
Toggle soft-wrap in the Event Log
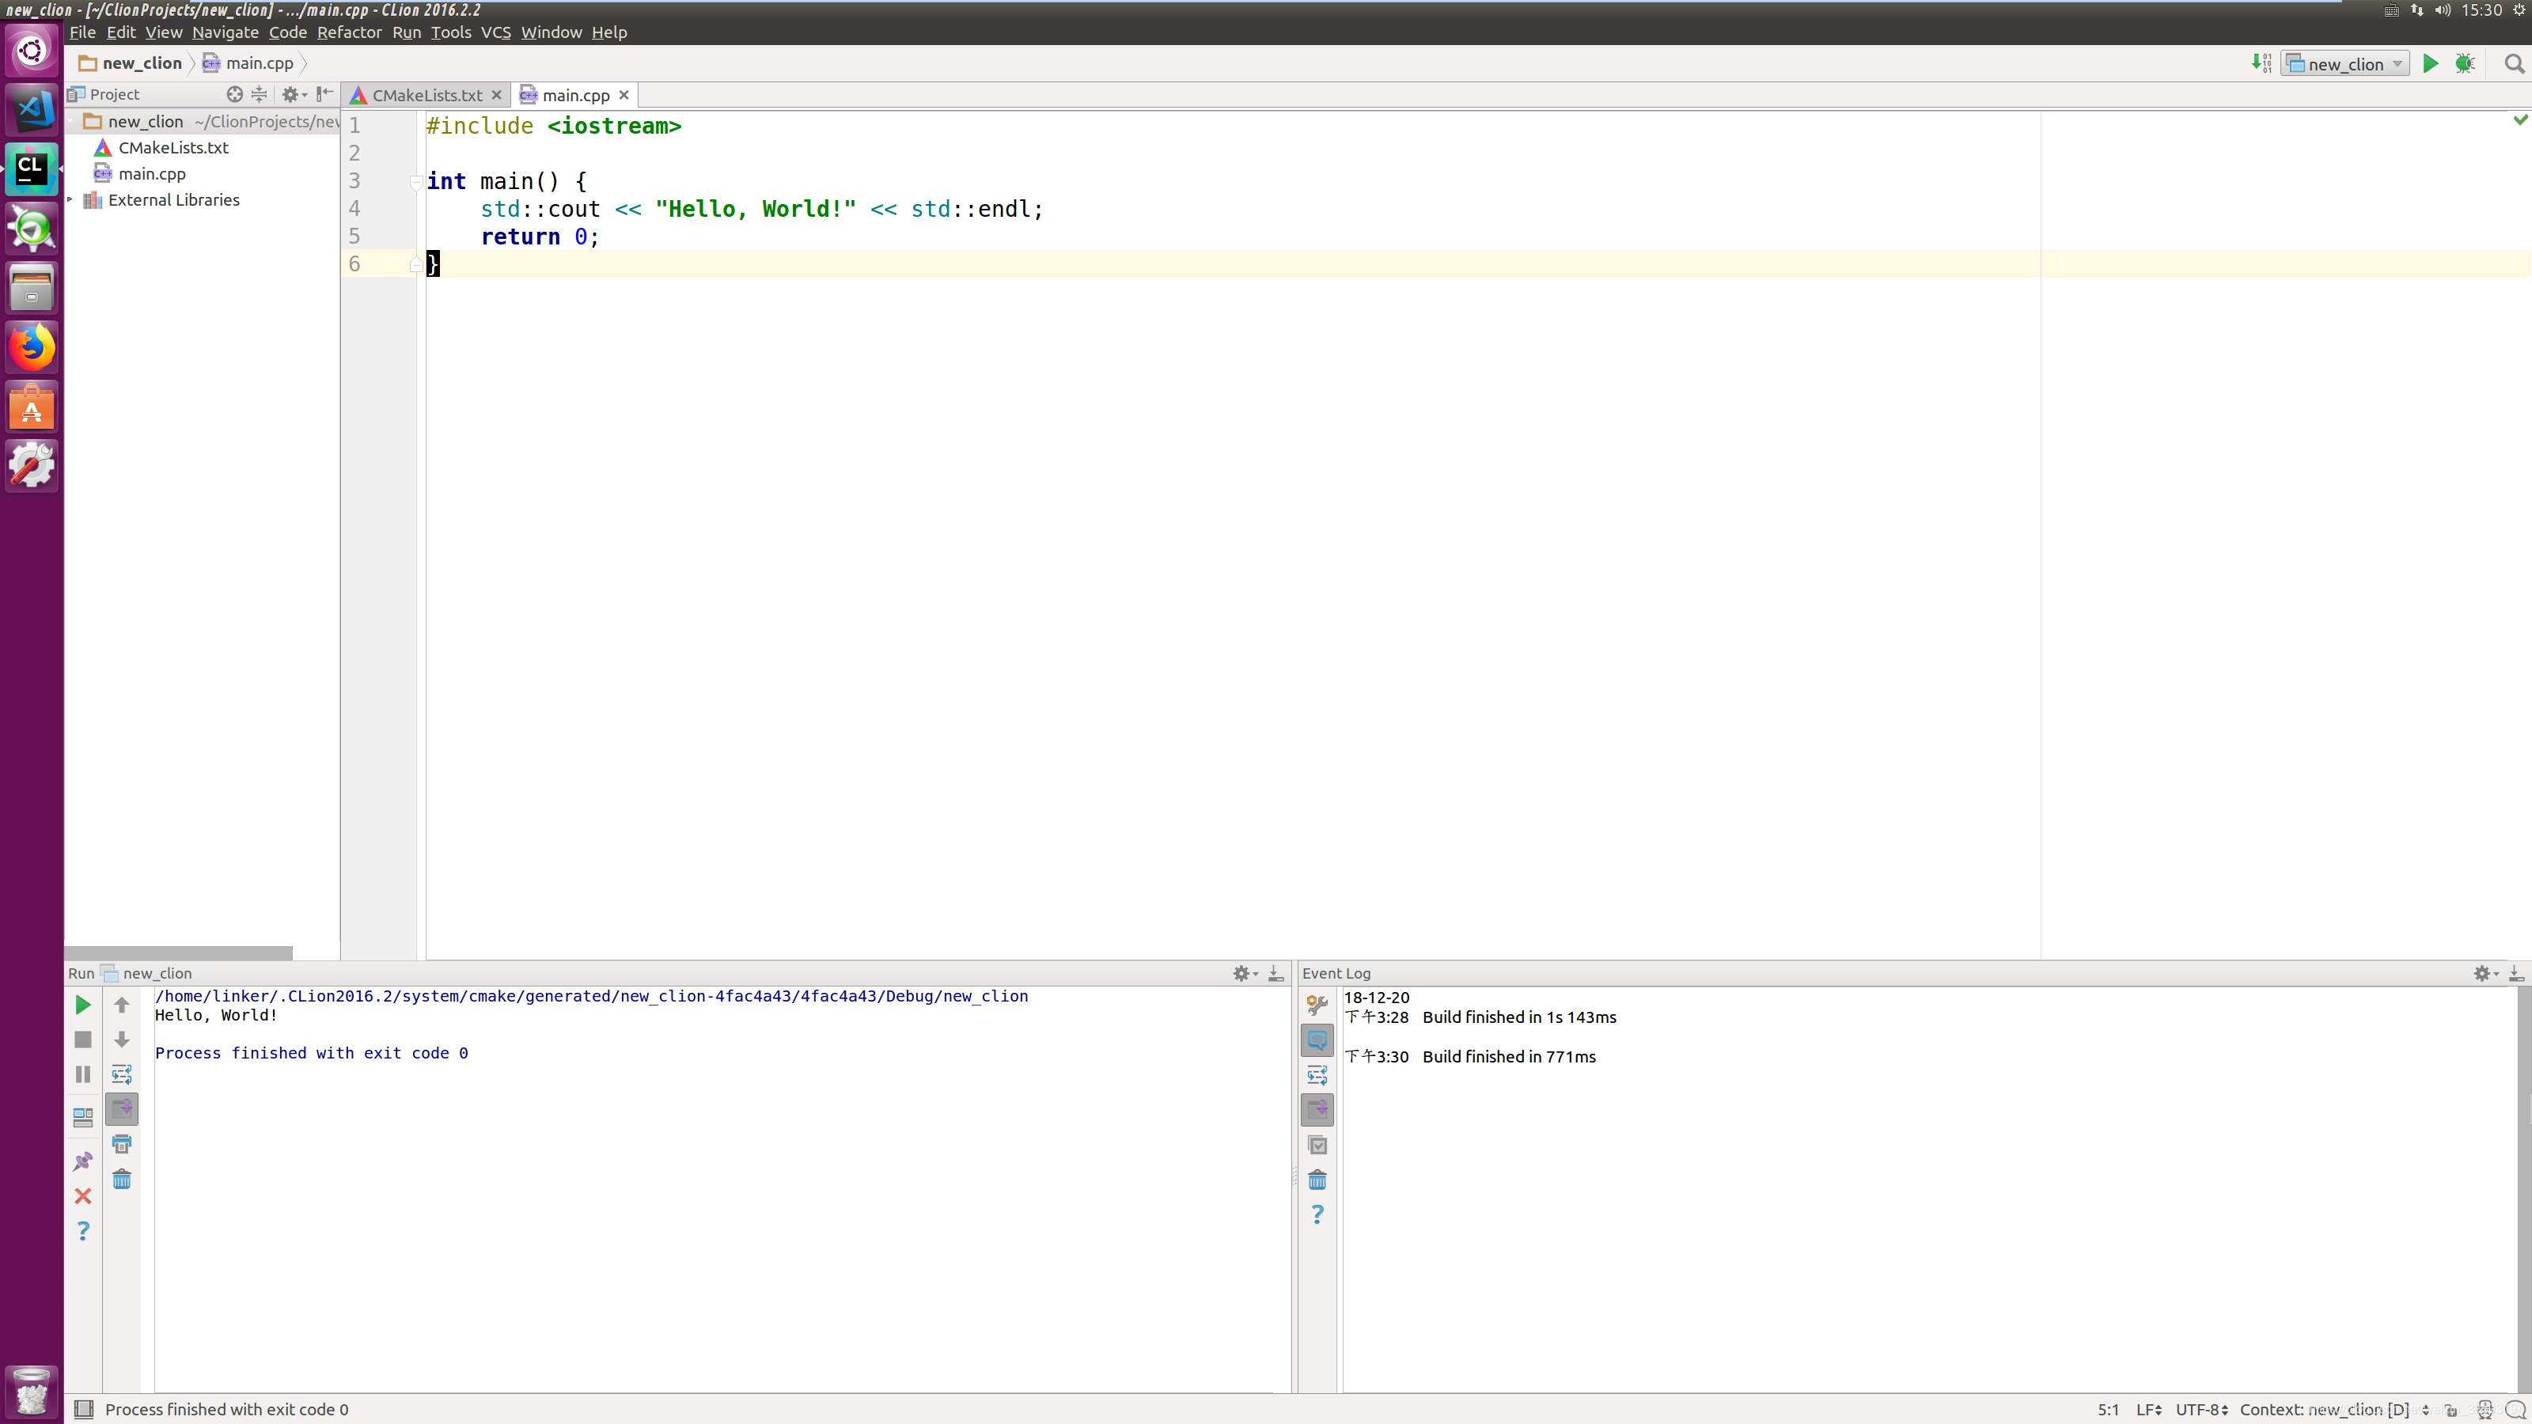coord(1317,1075)
